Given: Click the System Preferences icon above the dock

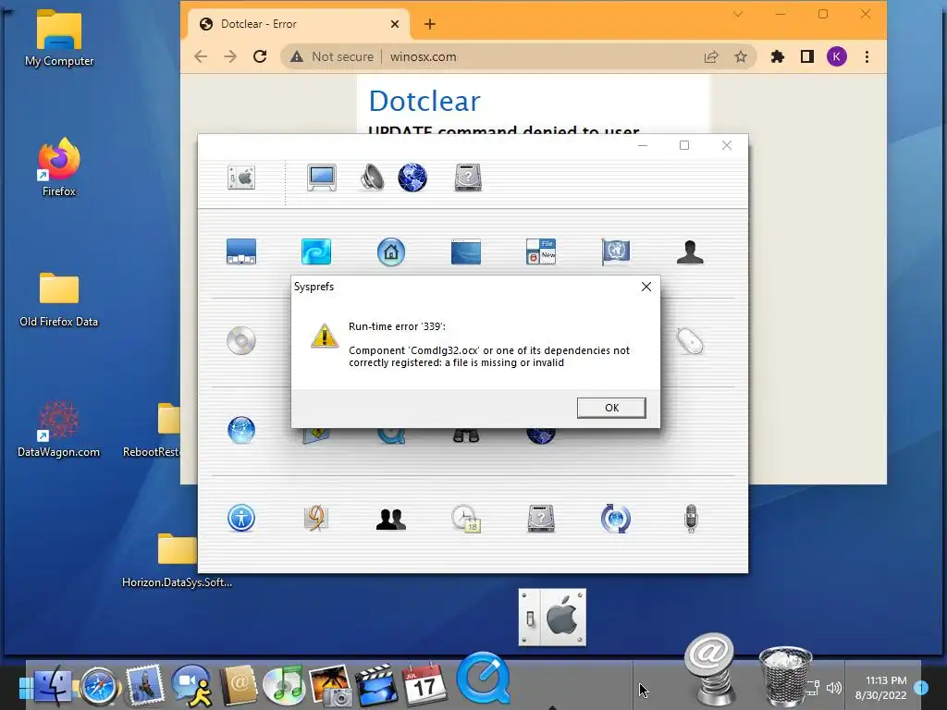Looking at the screenshot, I should click(x=552, y=617).
